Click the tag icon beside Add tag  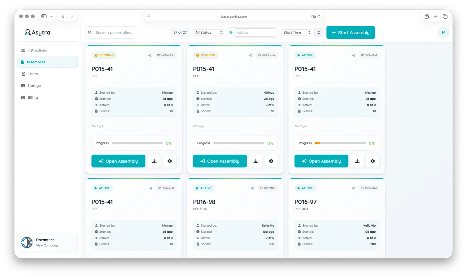(231, 32)
